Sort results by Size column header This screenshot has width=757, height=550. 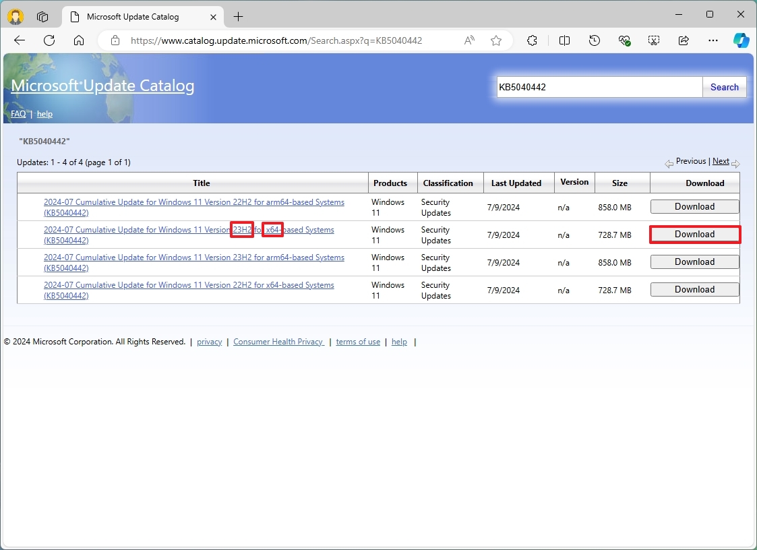coord(619,183)
